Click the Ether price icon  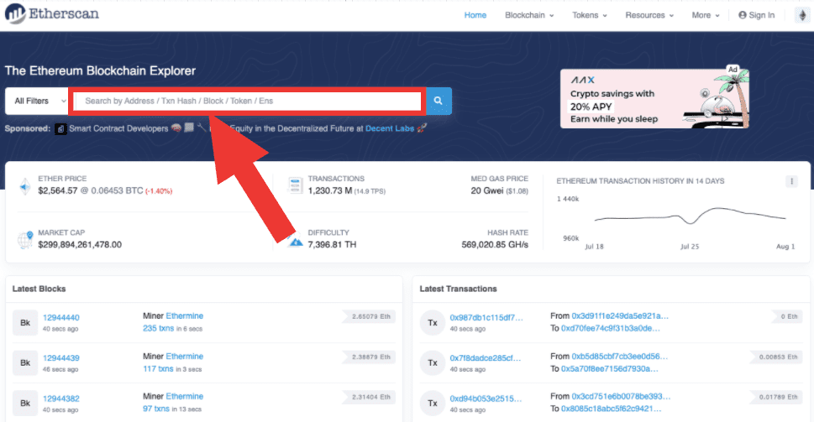tap(24, 186)
